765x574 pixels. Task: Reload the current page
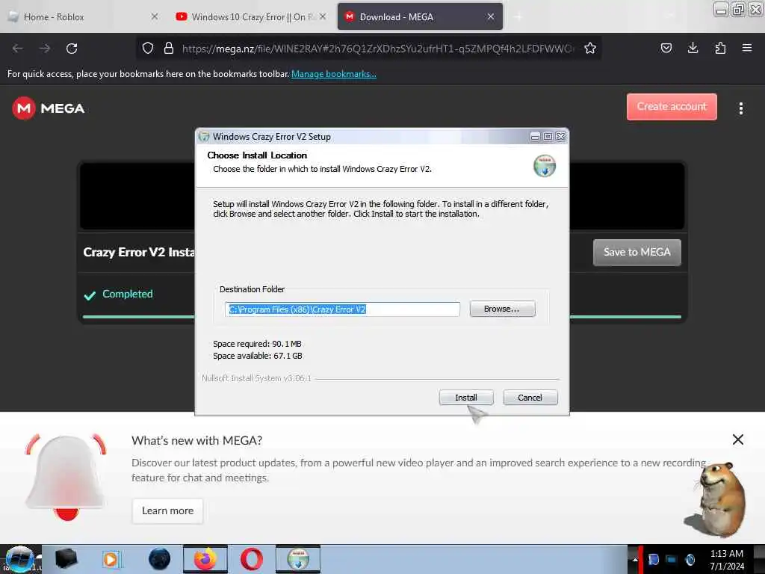72,49
